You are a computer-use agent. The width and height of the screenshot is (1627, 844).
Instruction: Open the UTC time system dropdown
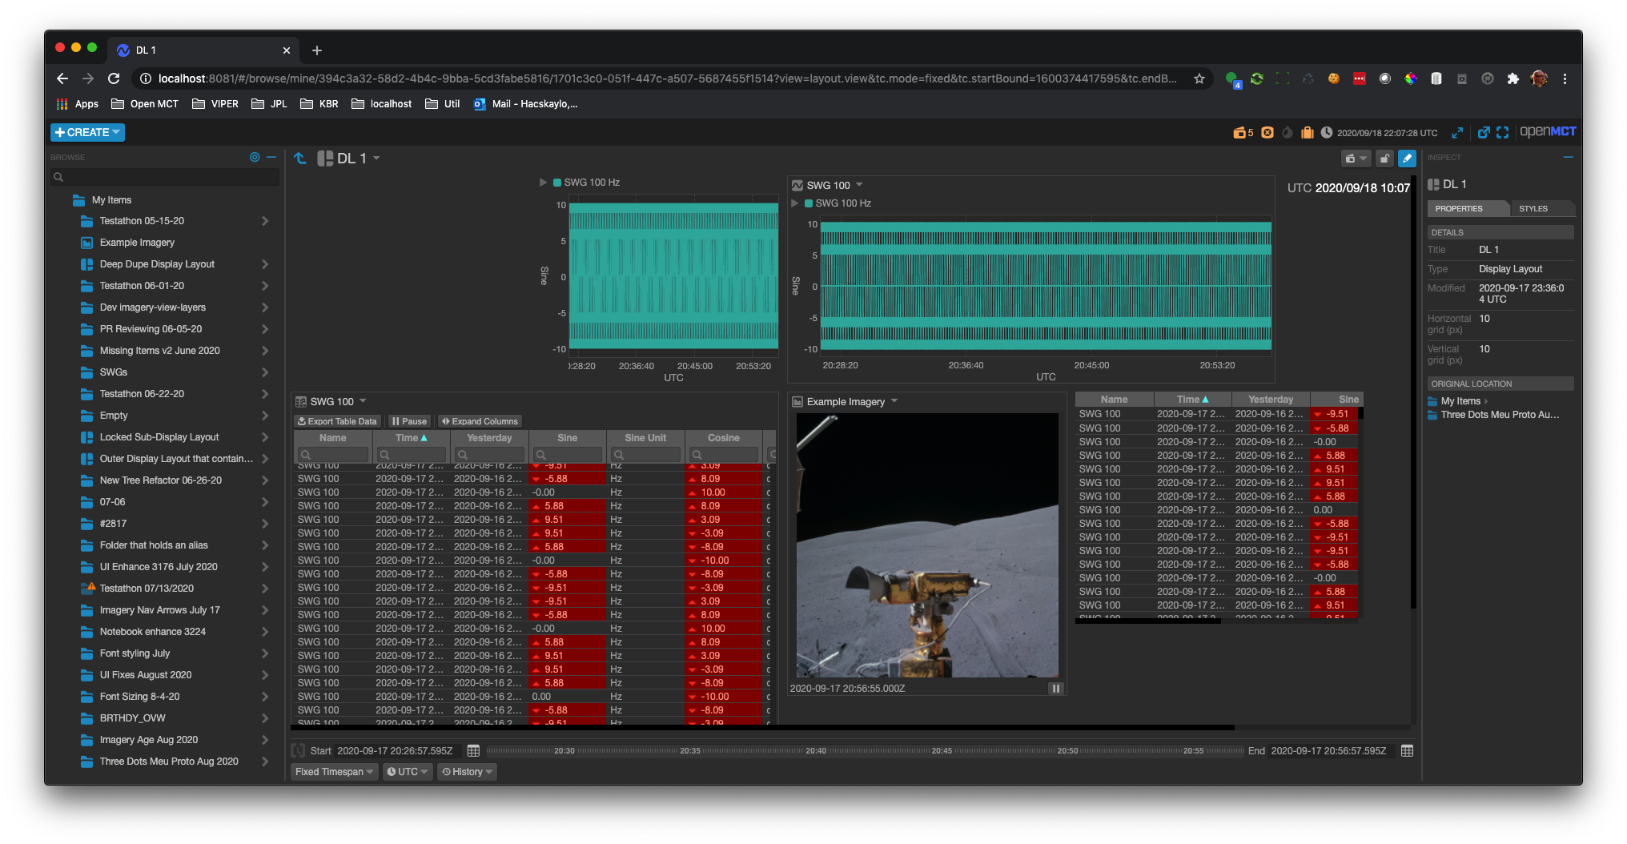408,772
